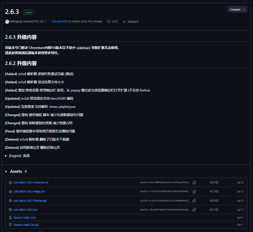This screenshot has width=253, height=232.
Task: Click the tag icon next to 2.6.3
Action: (x=109, y=22)
